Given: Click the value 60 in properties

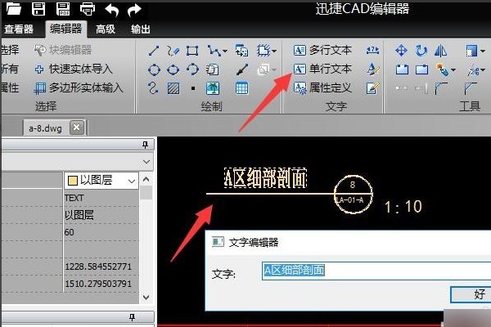Looking at the screenshot, I should (x=70, y=232).
